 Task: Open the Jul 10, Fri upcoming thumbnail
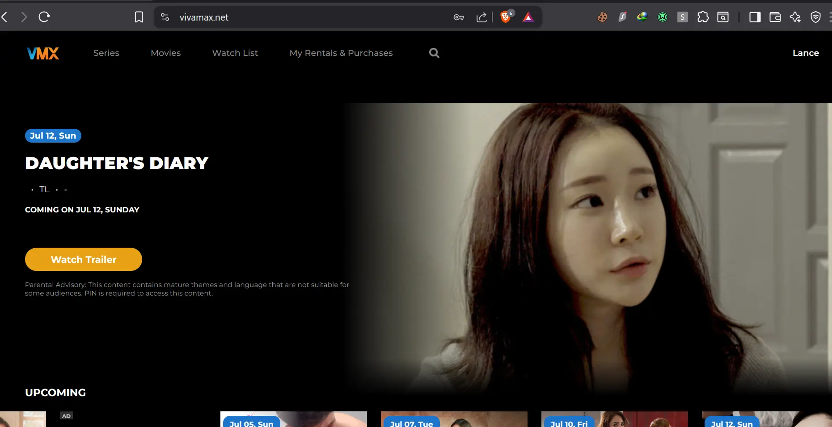click(615, 419)
